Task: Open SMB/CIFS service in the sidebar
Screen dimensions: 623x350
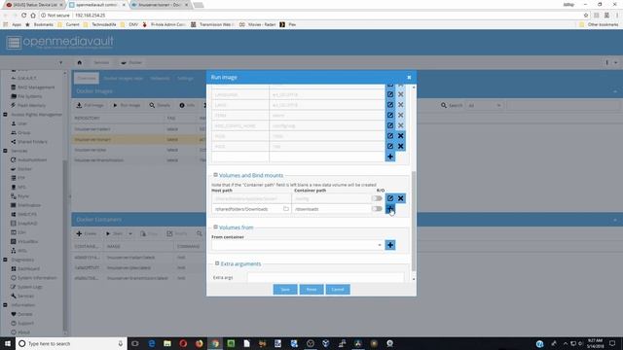Action: [23, 214]
